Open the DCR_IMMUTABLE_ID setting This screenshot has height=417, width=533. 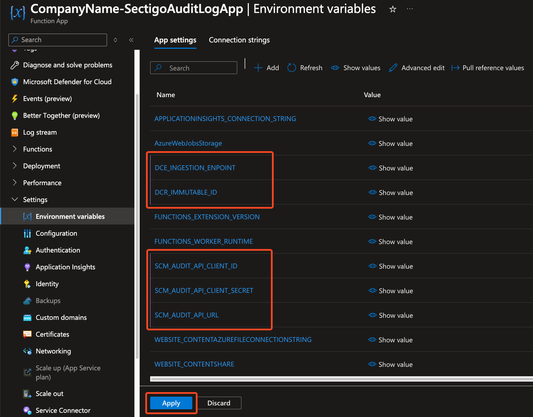coord(186,192)
